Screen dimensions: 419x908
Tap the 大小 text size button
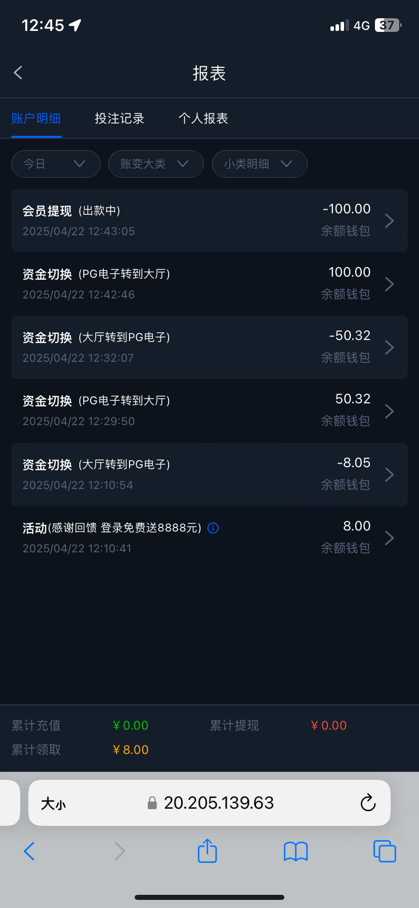(x=53, y=803)
